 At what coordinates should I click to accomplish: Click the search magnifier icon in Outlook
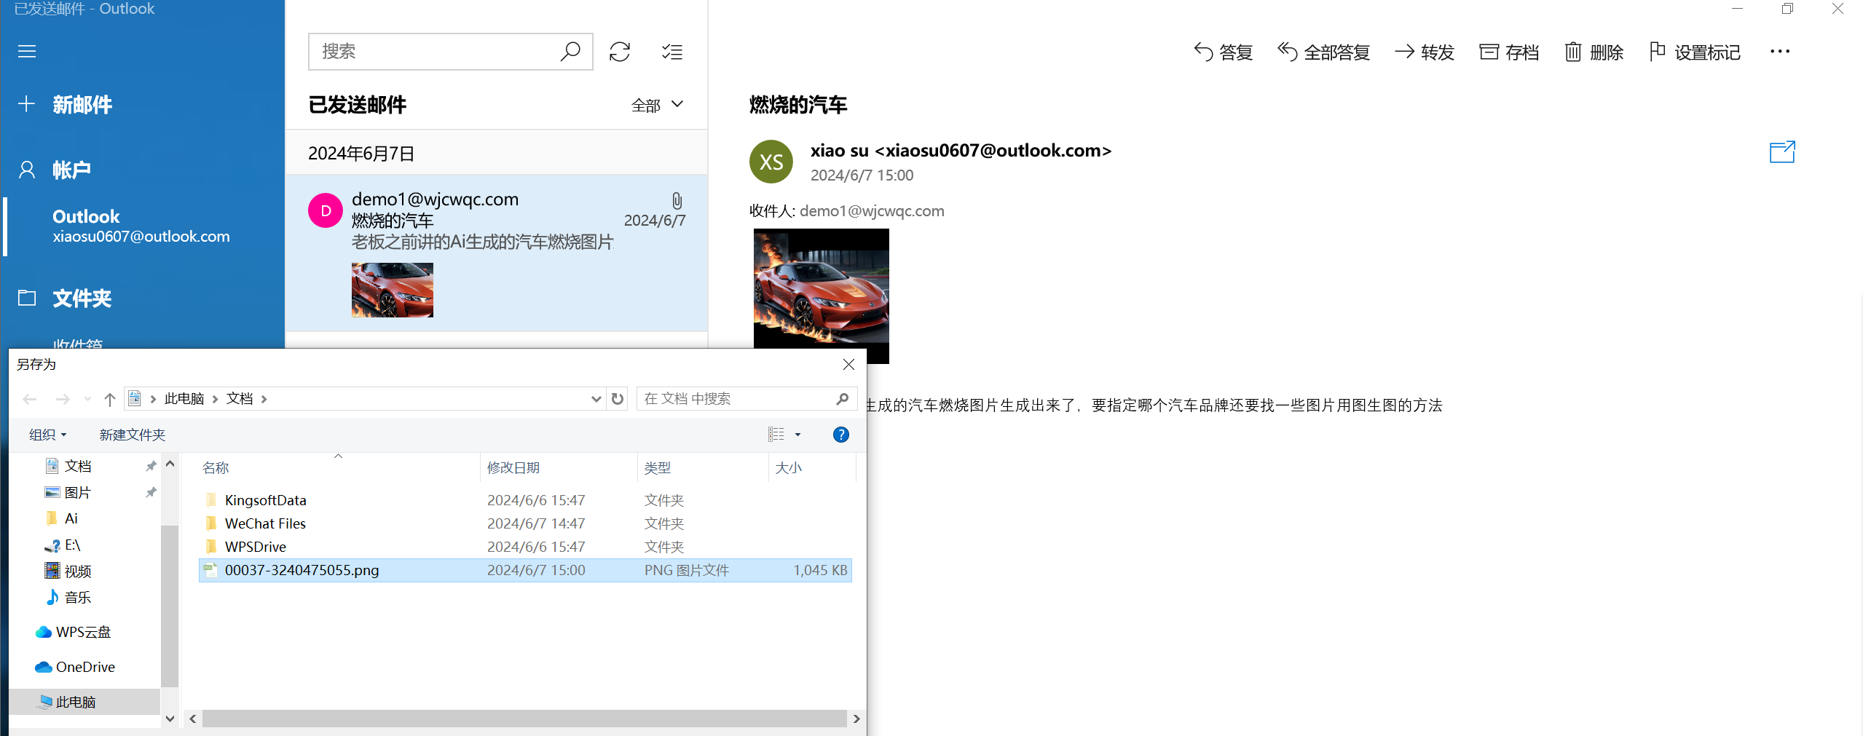(570, 52)
